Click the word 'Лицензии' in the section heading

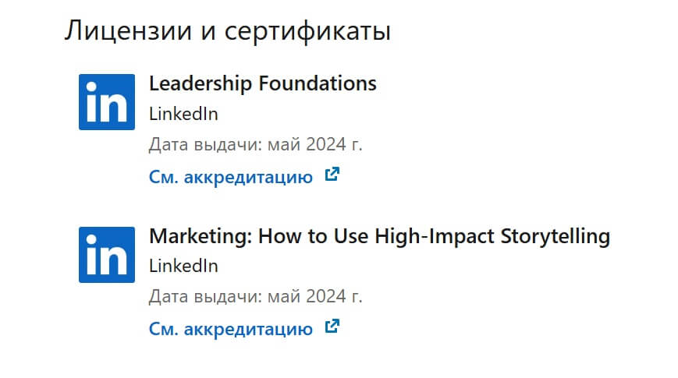[129, 31]
